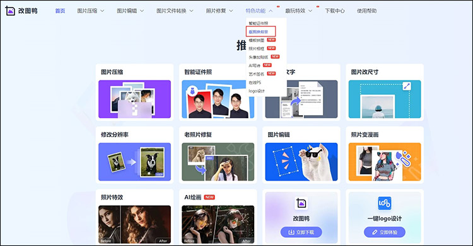Open the 图片改尺寸 feature card
Screen dimensions: 473x246
[x=385, y=92]
